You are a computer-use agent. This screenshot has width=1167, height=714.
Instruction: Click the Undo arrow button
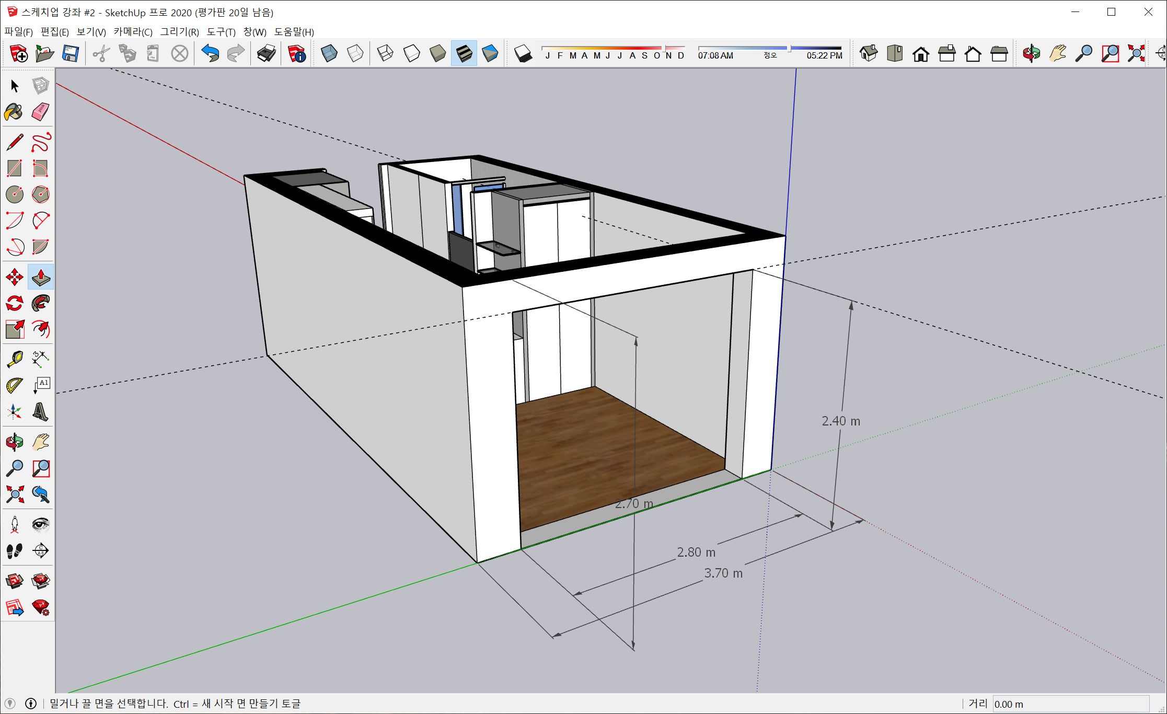pos(210,53)
